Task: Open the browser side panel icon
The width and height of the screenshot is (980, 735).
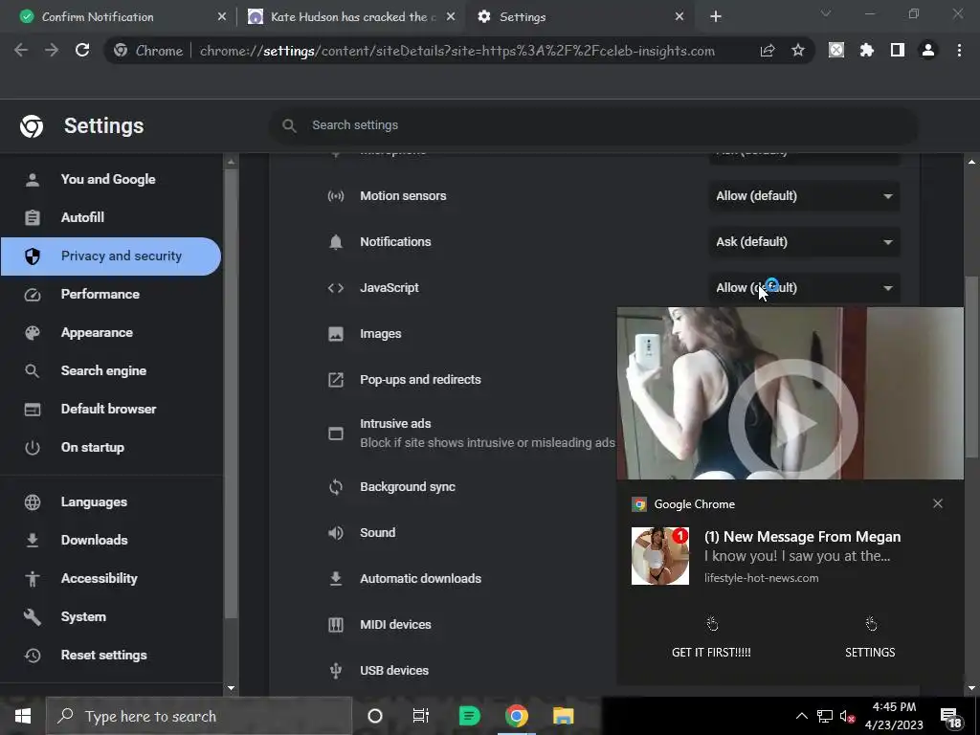Action: tap(898, 51)
